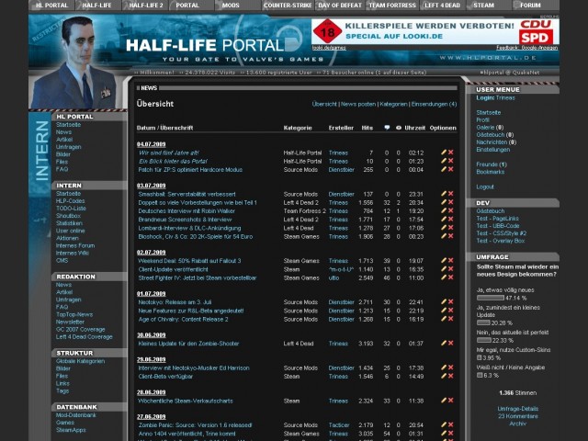Open the LEFT 4 DEAD navigation tab

tap(442, 6)
